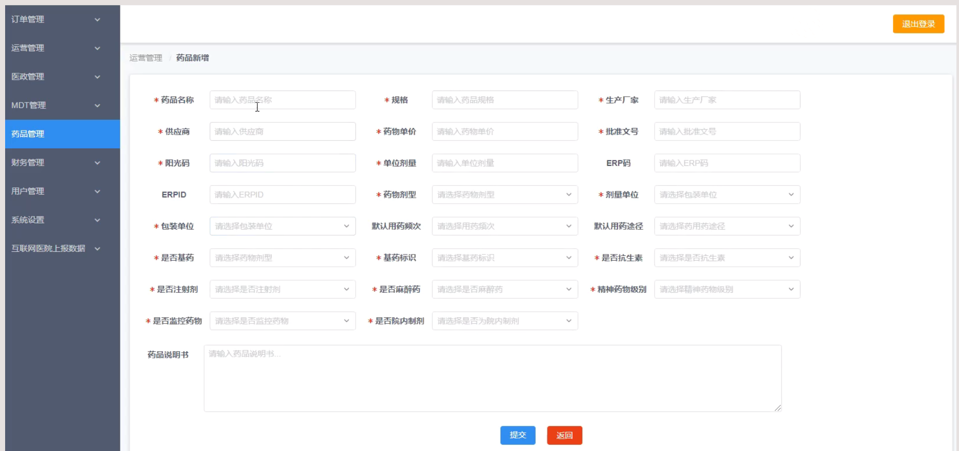Screen dimensions: 959x451
Task: Expand the 用户管理 sidebar chevron
Action: tap(97, 191)
